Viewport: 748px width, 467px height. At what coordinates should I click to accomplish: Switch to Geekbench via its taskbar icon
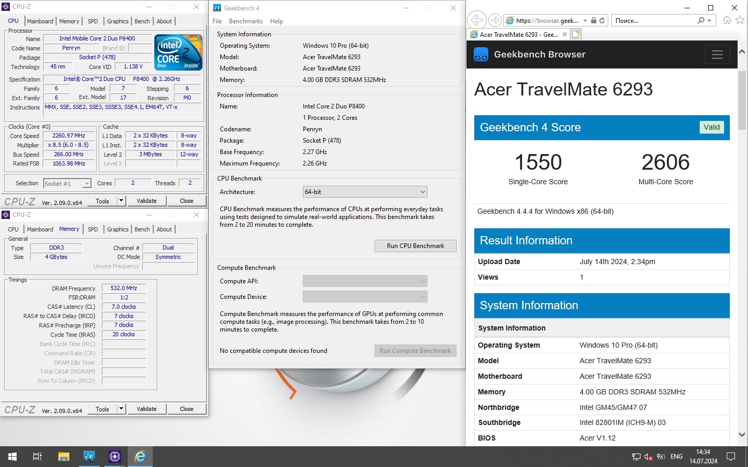click(89, 457)
